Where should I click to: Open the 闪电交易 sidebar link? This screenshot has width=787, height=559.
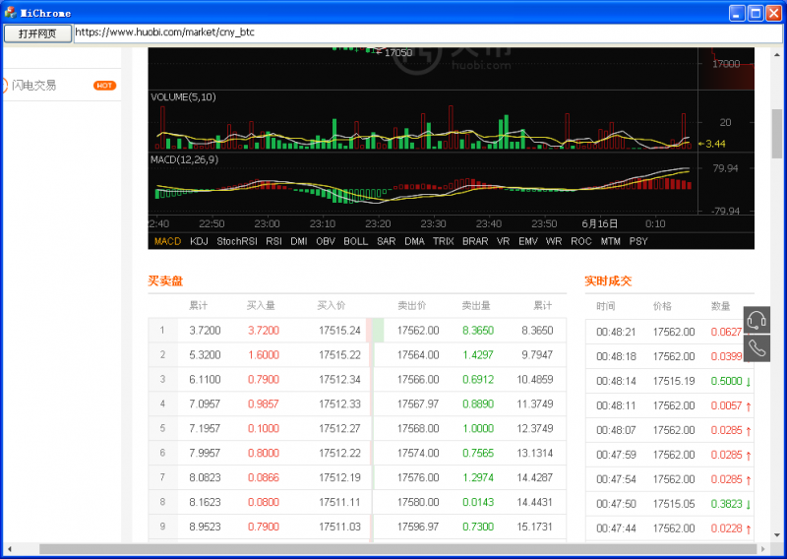pos(34,86)
